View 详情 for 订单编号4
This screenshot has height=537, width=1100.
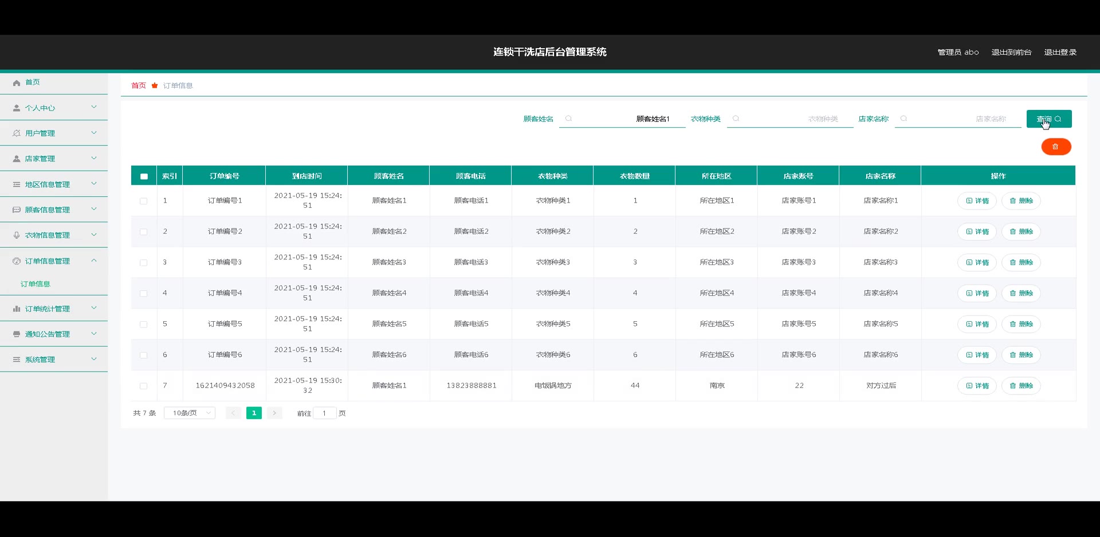pyautogui.click(x=977, y=293)
